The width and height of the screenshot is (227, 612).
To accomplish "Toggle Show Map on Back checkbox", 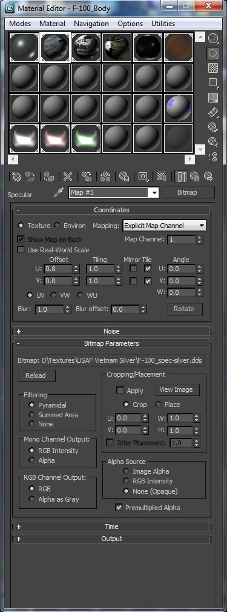I will (21, 239).
